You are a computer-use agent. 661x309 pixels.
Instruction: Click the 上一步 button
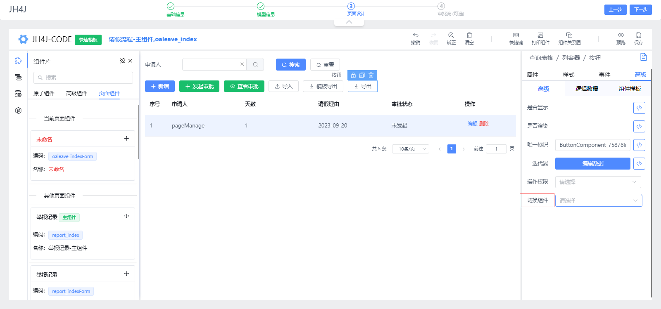(x=616, y=9)
